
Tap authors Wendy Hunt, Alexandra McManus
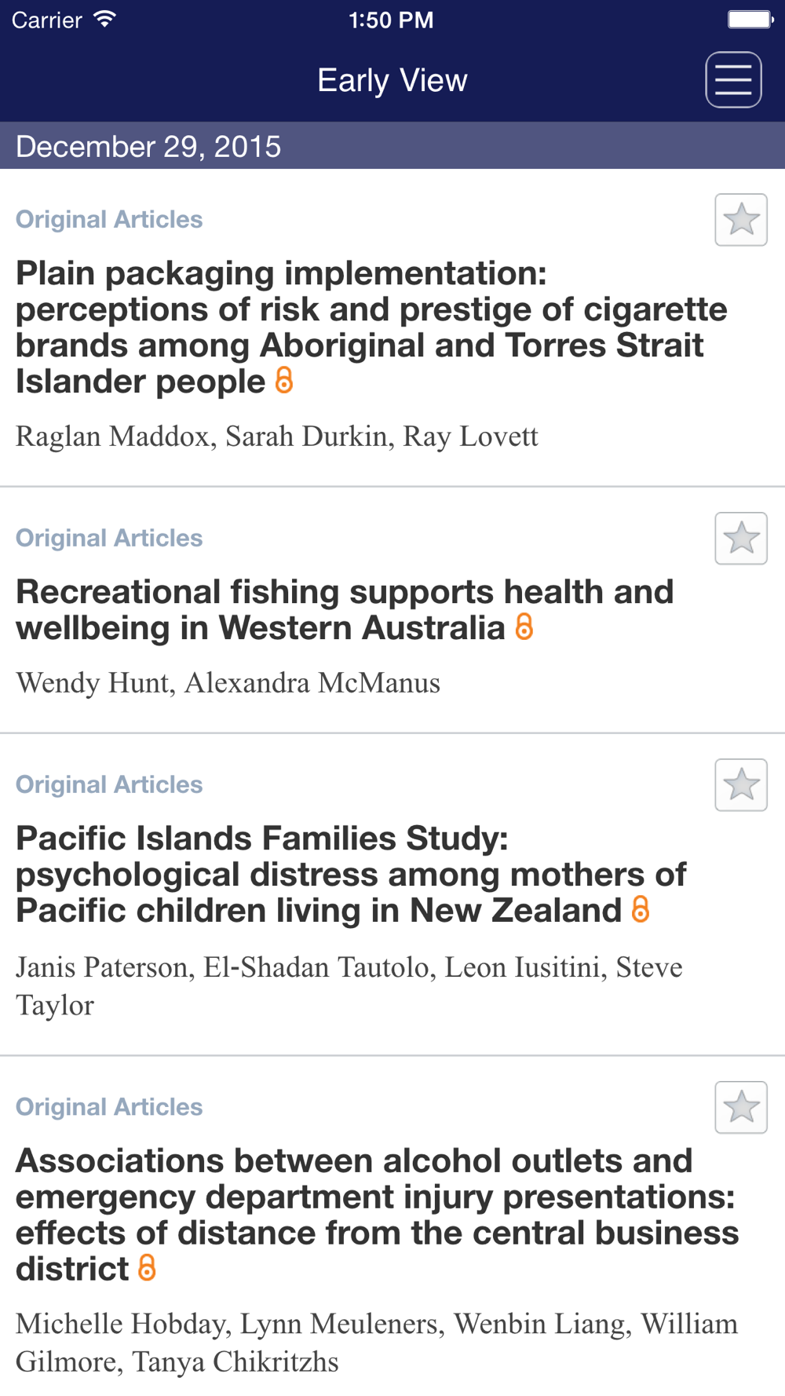[228, 683]
